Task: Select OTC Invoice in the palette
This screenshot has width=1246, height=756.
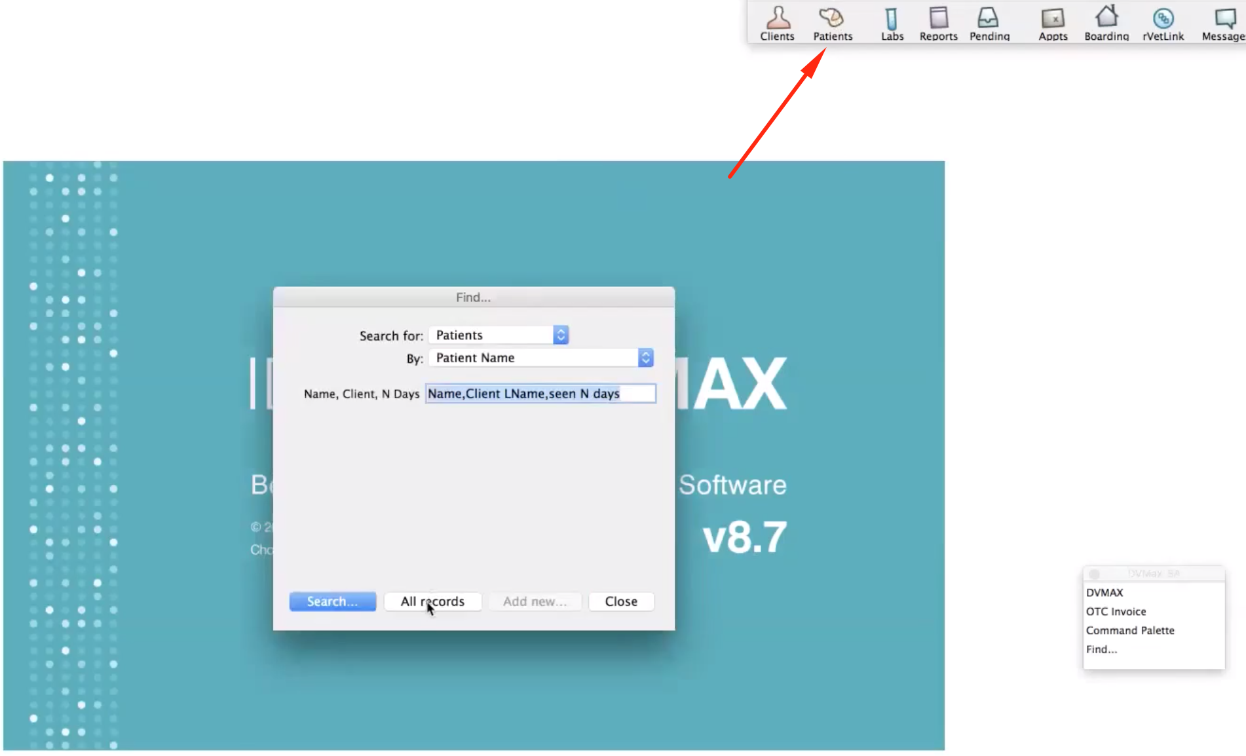Action: click(1116, 611)
